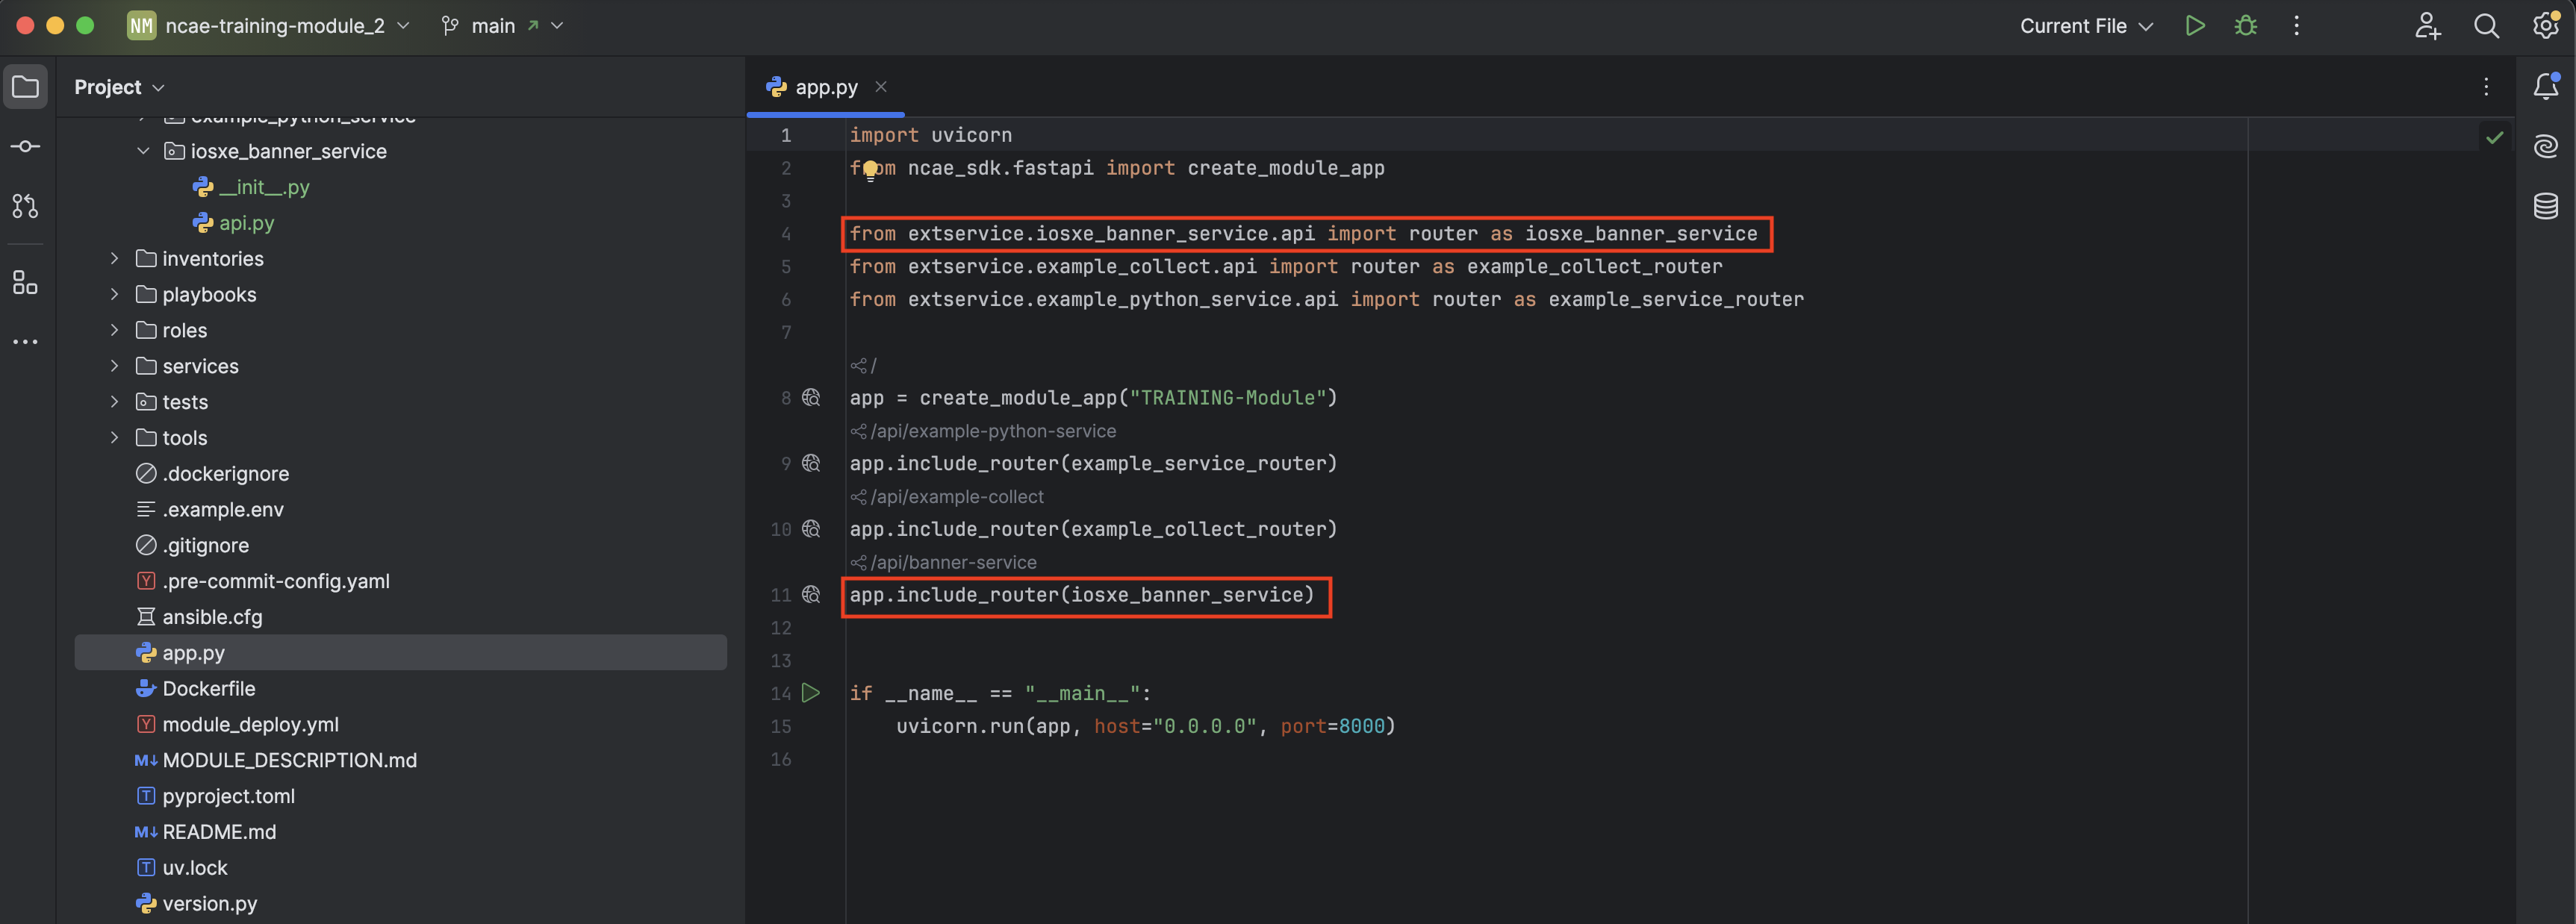The height and width of the screenshot is (924, 2576).
Task: Click run gutter arrow on line 14
Action: [x=811, y=693]
